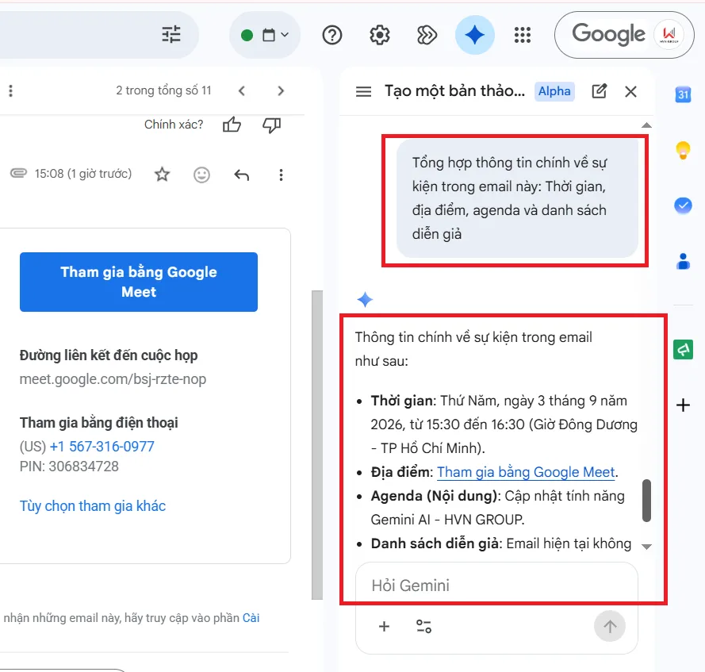Open the Gemini panel hamburger menu
This screenshot has width=705, height=672.
pyautogui.click(x=364, y=92)
